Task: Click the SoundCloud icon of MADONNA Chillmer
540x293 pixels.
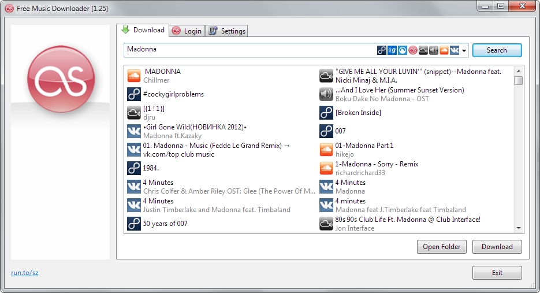Action: pos(134,76)
